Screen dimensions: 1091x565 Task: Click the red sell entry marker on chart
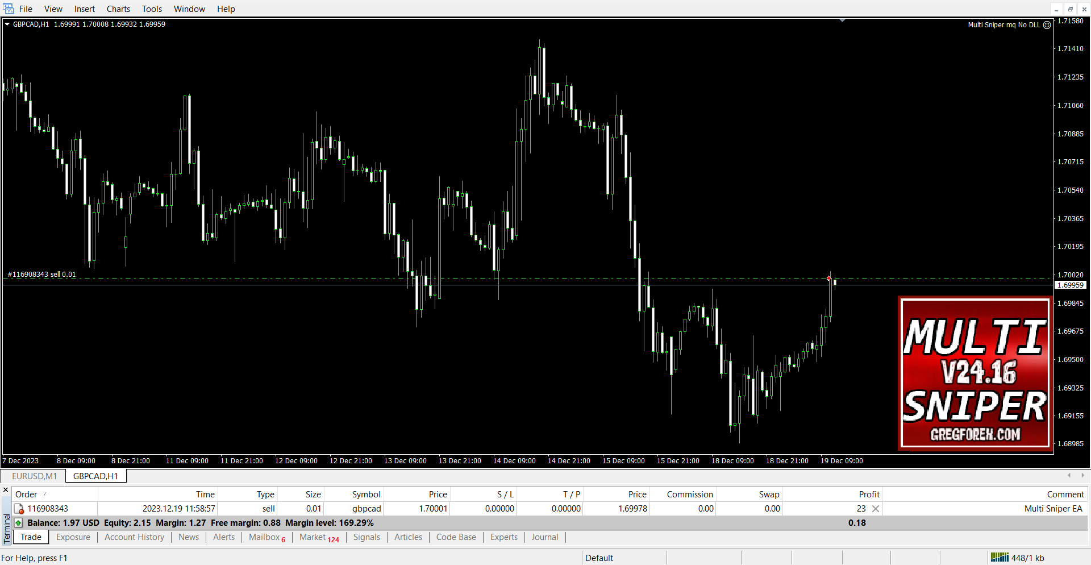829,278
